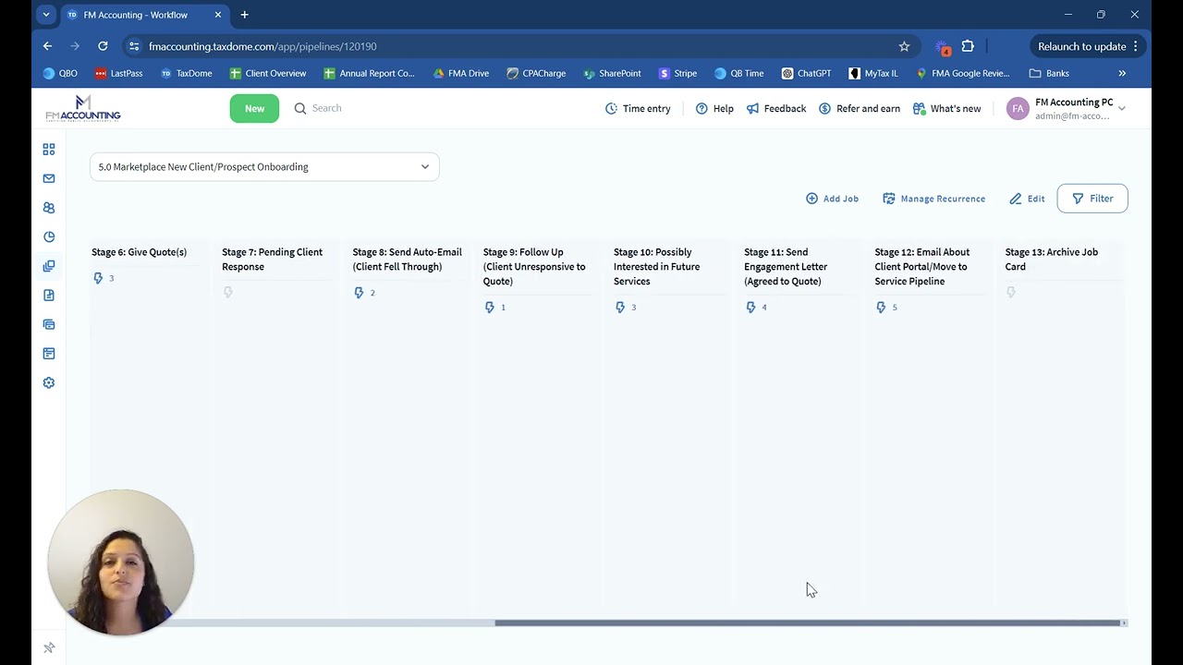Open the templates icon in sidebar
The width and height of the screenshot is (1183, 665).
coord(49,354)
